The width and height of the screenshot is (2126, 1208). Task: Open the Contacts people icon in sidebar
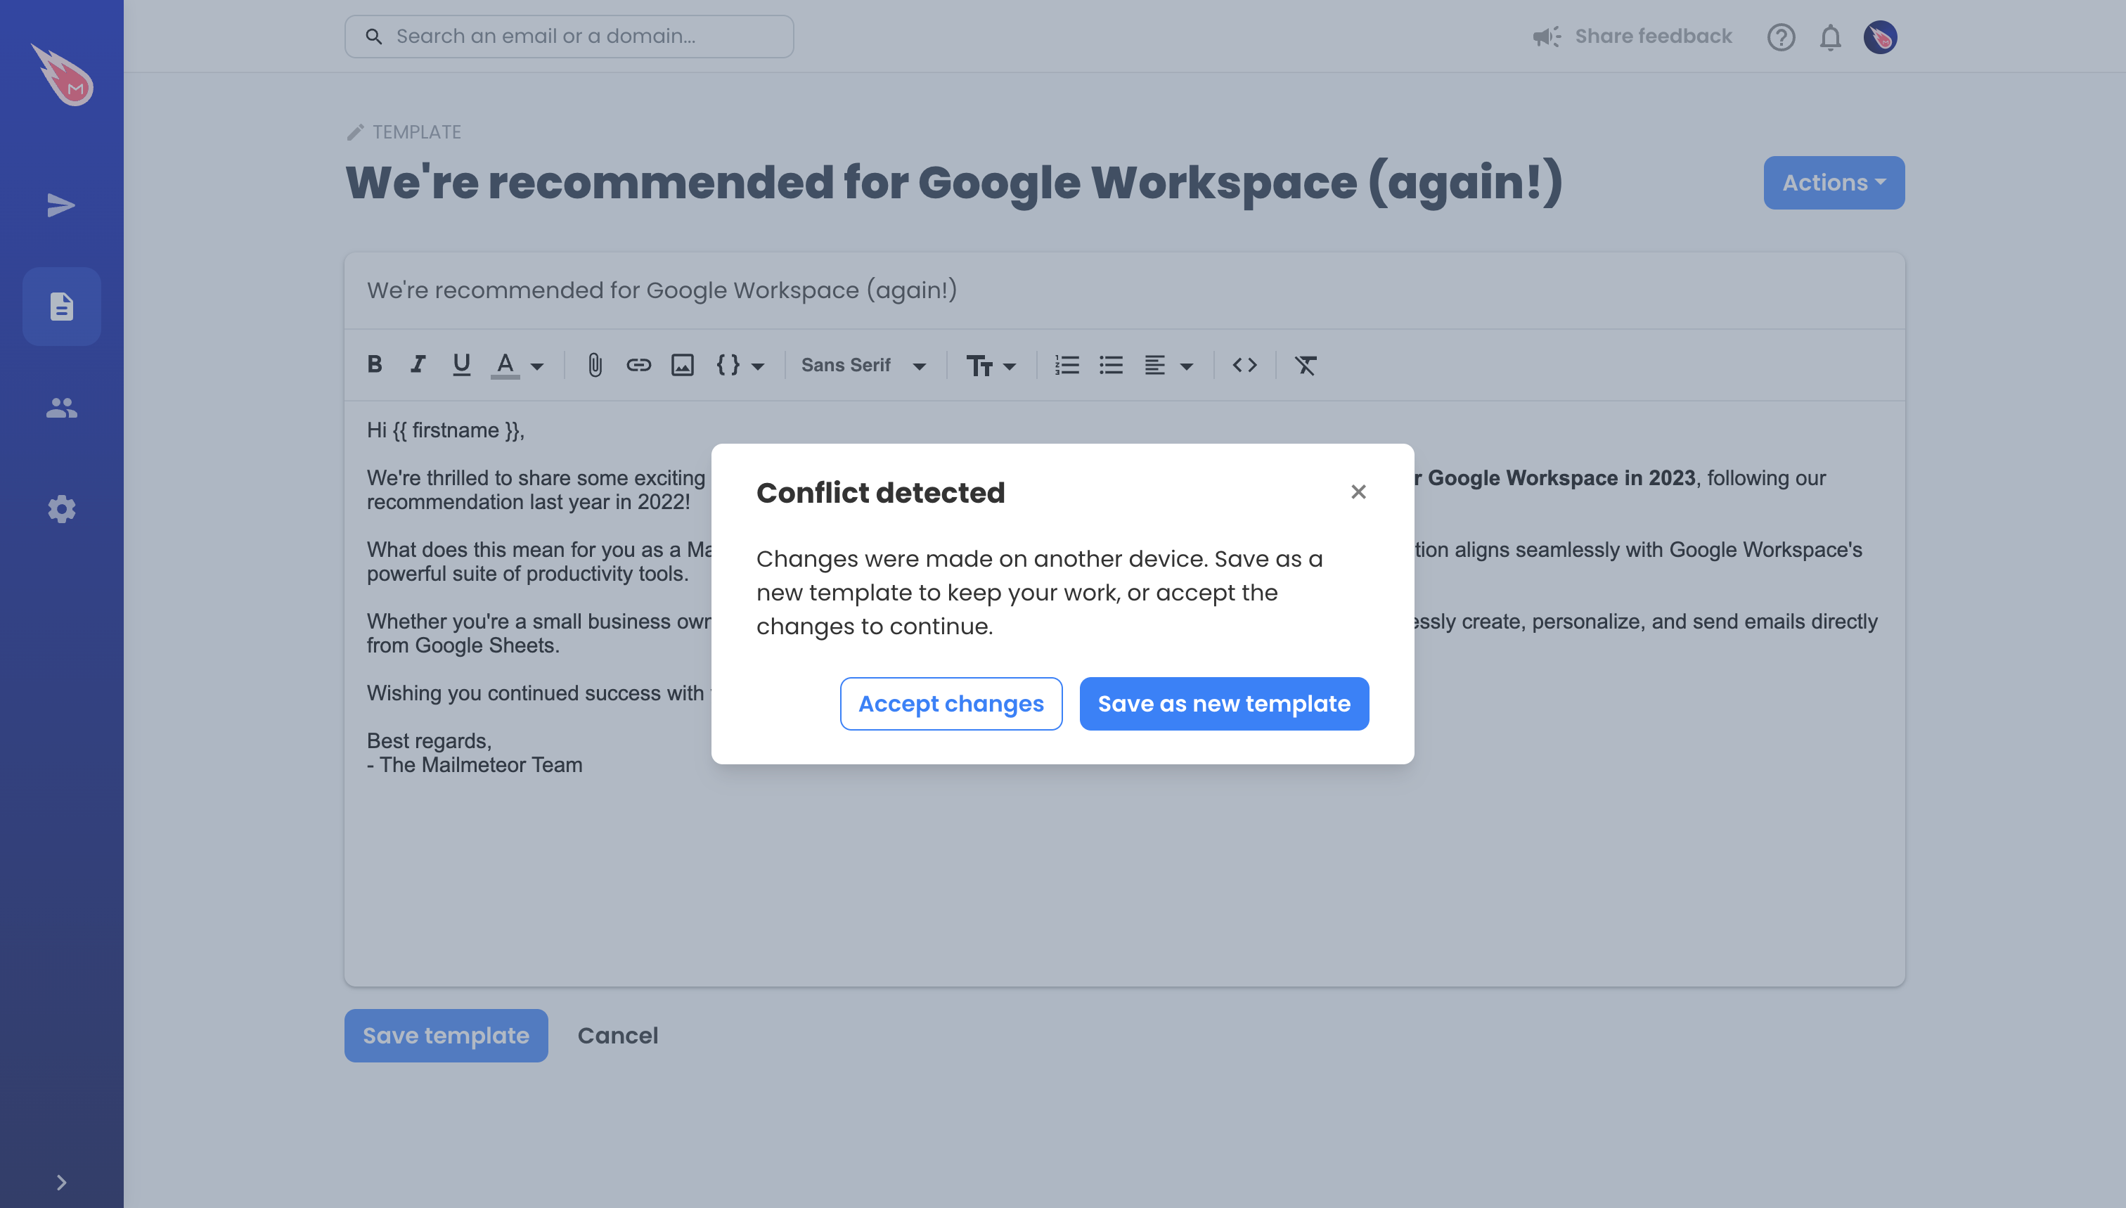[x=61, y=407]
